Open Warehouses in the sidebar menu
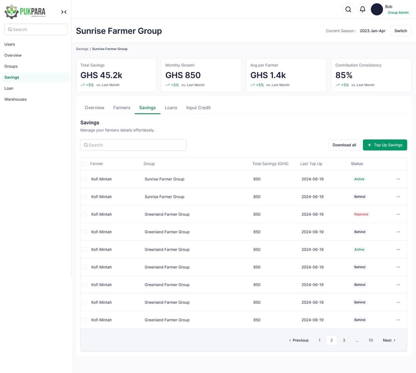 (x=16, y=99)
